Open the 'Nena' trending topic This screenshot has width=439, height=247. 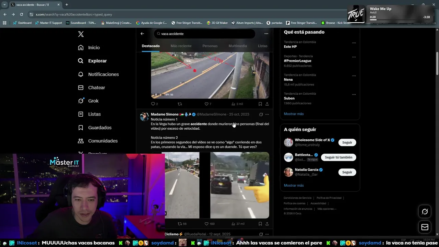288,80
